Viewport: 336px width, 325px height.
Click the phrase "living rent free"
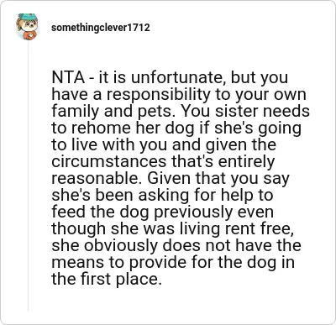pyautogui.click(x=244, y=229)
